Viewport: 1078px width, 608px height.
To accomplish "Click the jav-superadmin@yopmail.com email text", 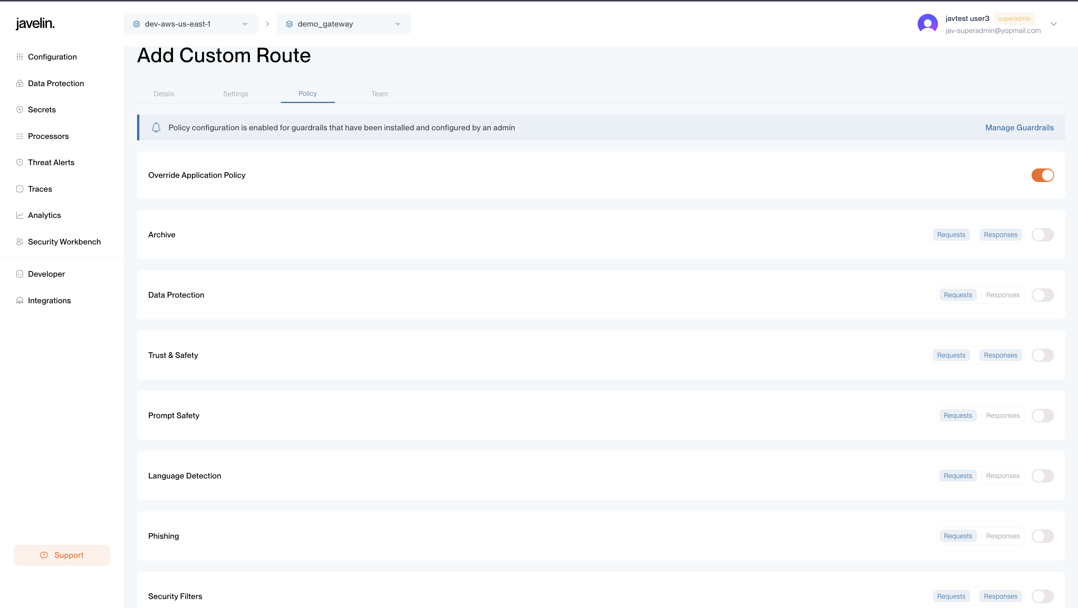I will pyautogui.click(x=993, y=31).
